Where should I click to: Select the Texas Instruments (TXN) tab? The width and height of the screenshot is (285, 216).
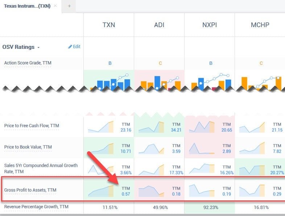point(27,6)
